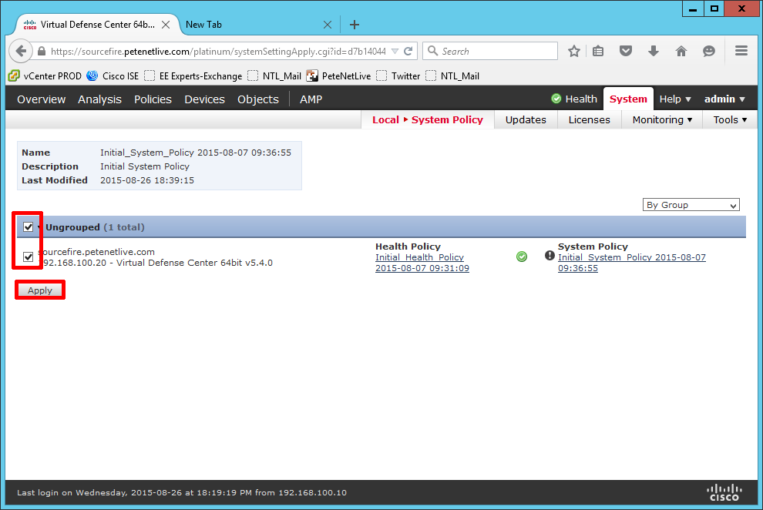Open the Monitoring dropdown menu
763x510 pixels.
[x=662, y=119]
